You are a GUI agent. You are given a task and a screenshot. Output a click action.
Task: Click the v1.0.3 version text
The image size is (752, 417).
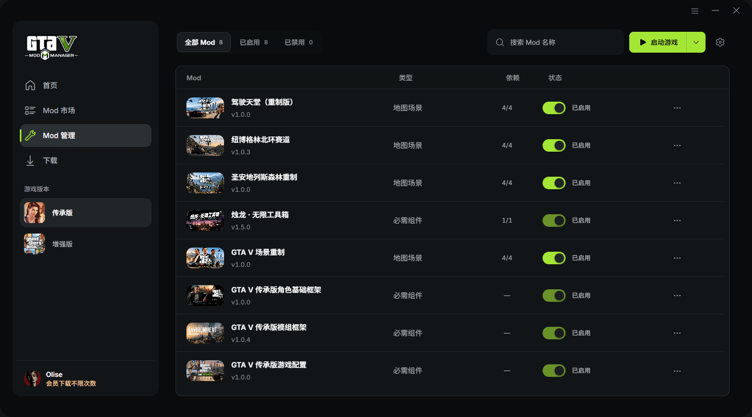(x=241, y=152)
